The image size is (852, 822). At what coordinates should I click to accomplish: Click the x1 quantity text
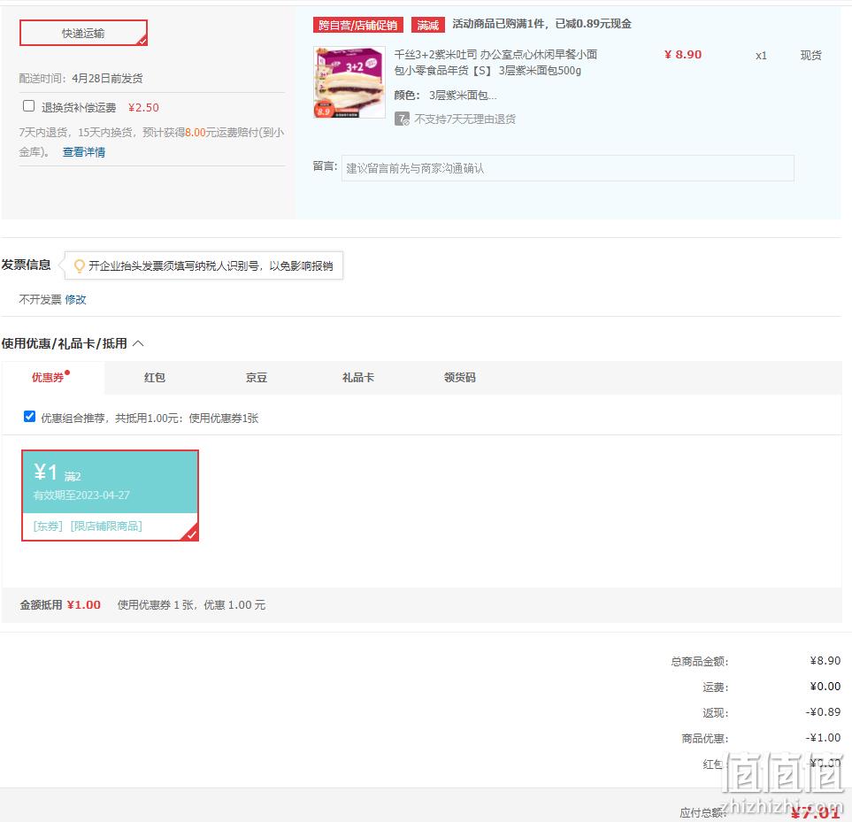coord(761,56)
